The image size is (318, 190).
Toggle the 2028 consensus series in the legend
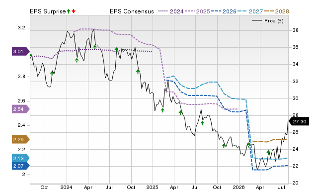(276, 11)
